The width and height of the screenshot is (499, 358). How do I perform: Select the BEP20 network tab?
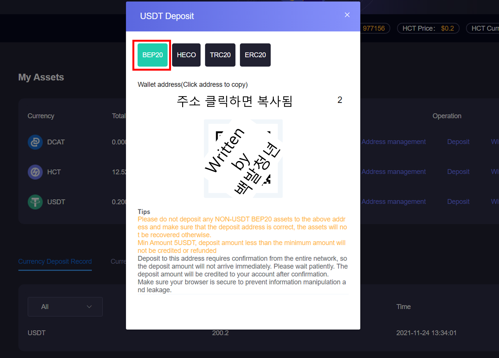pyautogui.click(x=153, y=55)
